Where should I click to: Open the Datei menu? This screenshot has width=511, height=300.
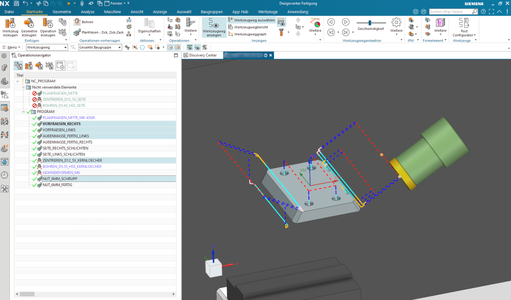(x=9, y=11)
